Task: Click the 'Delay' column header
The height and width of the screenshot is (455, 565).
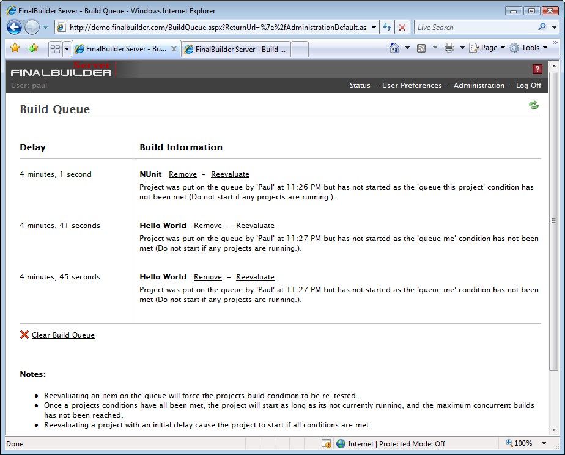Action: 32,147
